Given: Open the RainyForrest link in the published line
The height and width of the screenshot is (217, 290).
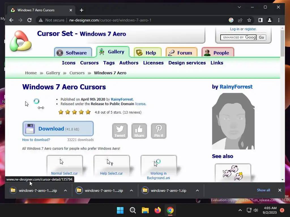Looking at the screenshot, I should [x=122, y=99].
